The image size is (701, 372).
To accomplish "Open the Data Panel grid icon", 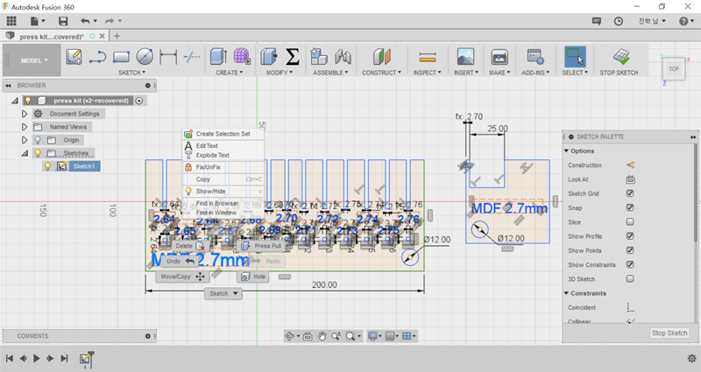I will click(11, 20).
